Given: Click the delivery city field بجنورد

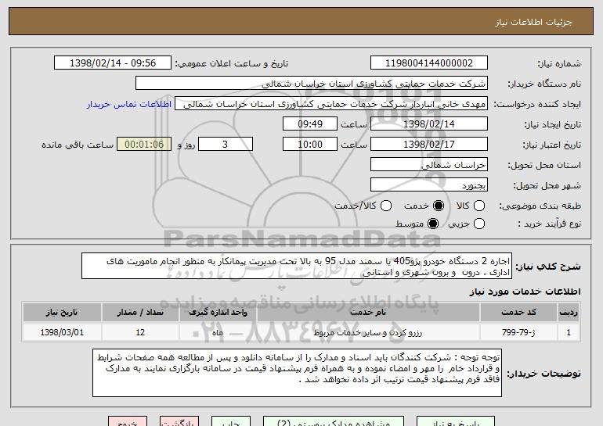Looking at the screenshot, I should 429,185.
